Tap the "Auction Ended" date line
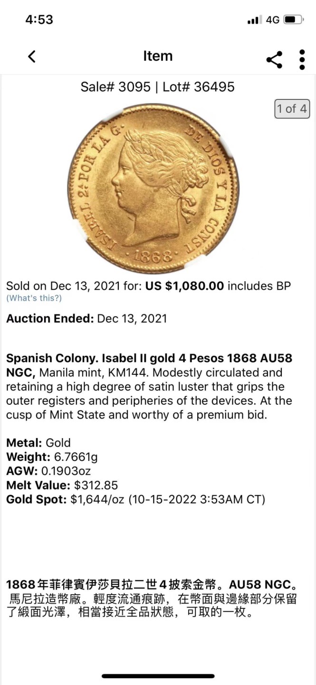316x685 pixels. point(86,318)
